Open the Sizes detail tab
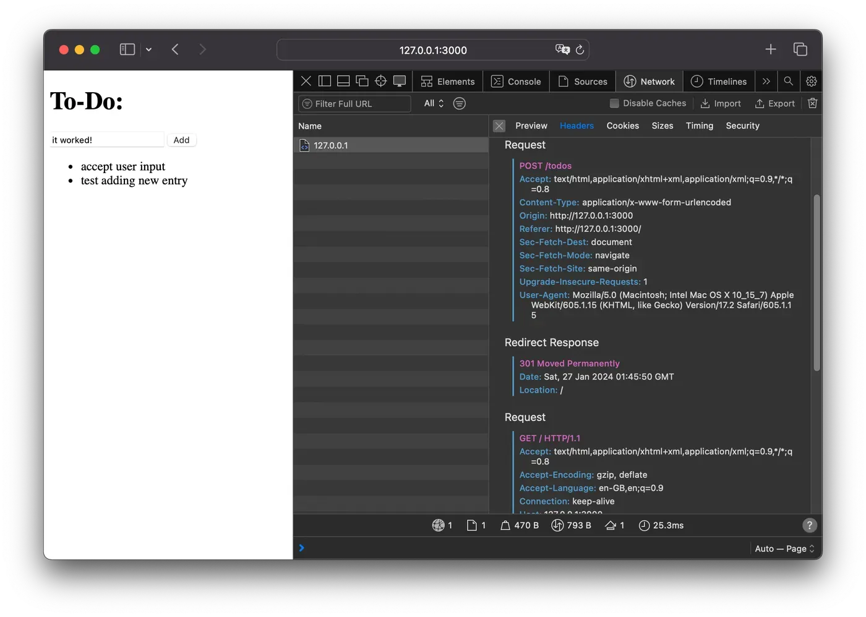Viewport: 866px width, 617px height. coord(662,126)
